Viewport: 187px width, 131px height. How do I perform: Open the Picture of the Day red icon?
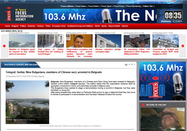click(x=143, y=105)
